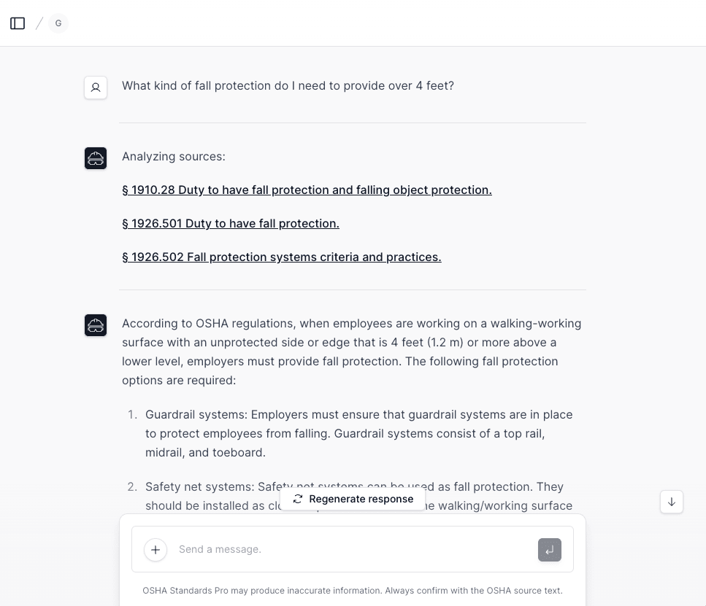Image resolution: width=706 pixels, height=606 pixels.
Task: Focus the "Send a message" input field
Action: pyautogui.click(x=350, y=549)
